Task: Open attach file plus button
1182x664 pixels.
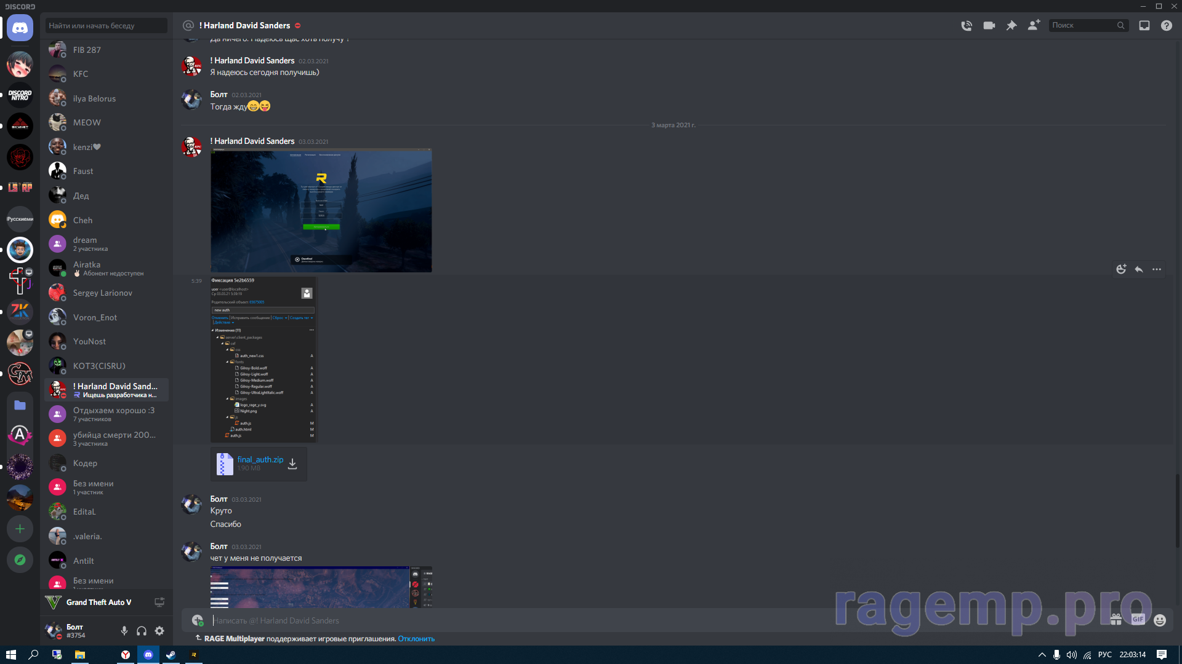Action: point(197,620)
